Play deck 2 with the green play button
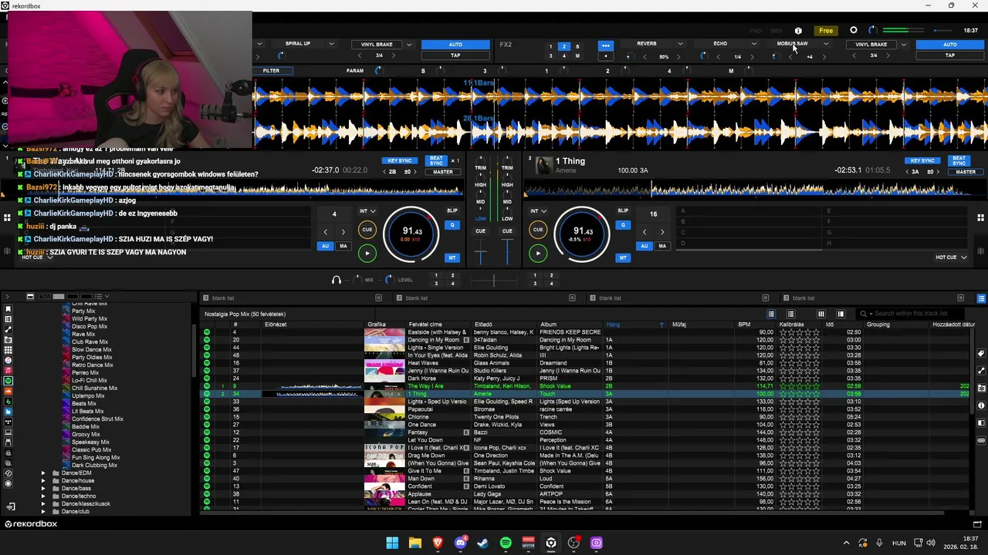Viewport: 988px width, 555px height. tap(538, 253)
